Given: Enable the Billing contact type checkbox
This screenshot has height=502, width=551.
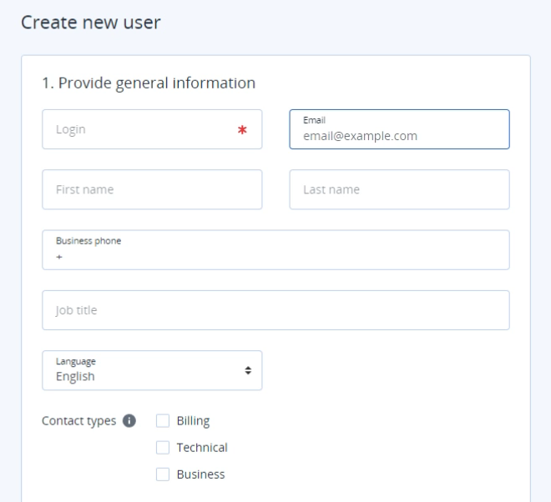Looking at the screenshot, I should [x=163, y=421].
